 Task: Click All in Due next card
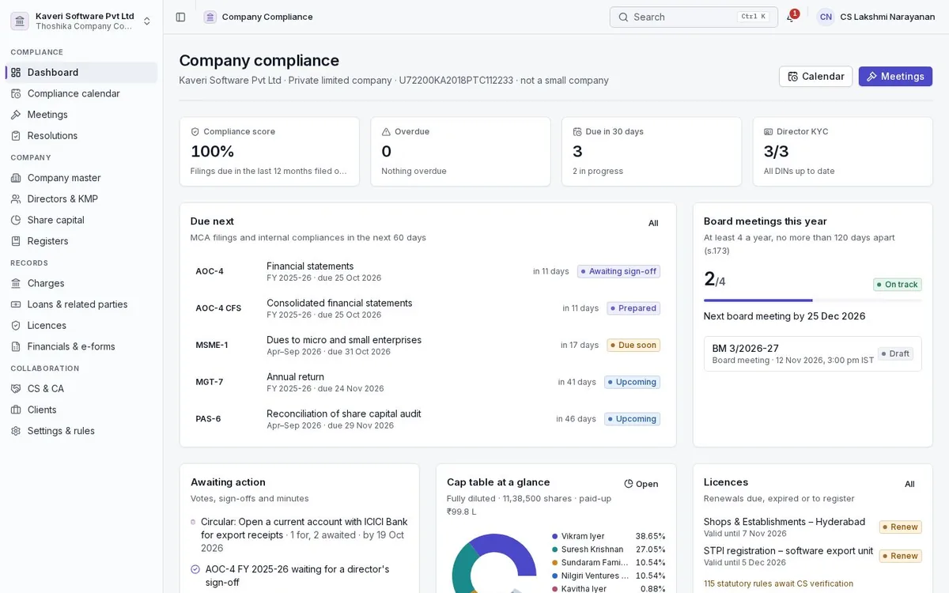[653, 223]
